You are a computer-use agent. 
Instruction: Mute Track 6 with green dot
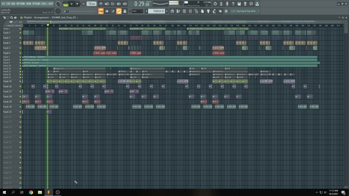[20, 53]
